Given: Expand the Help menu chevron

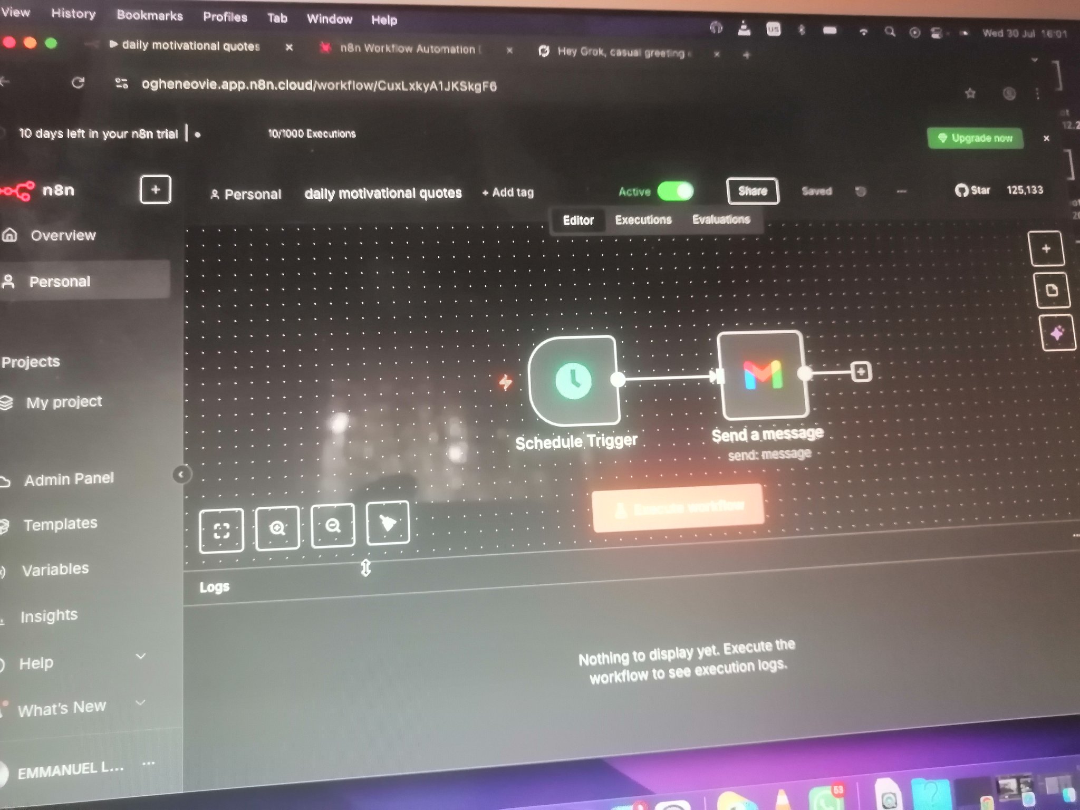Looking at the screenshot, I should click(x=141, y=657).
